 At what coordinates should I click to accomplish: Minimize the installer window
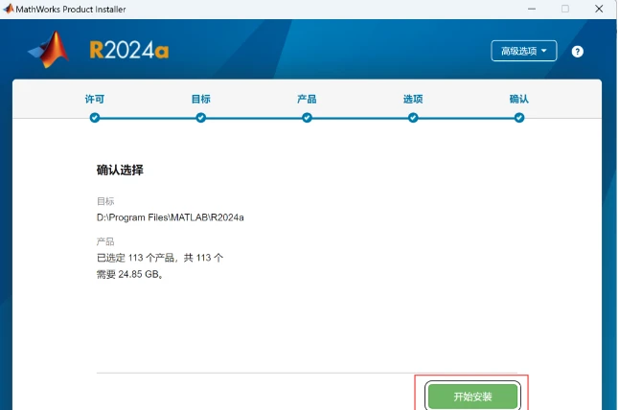click(532, 9)
